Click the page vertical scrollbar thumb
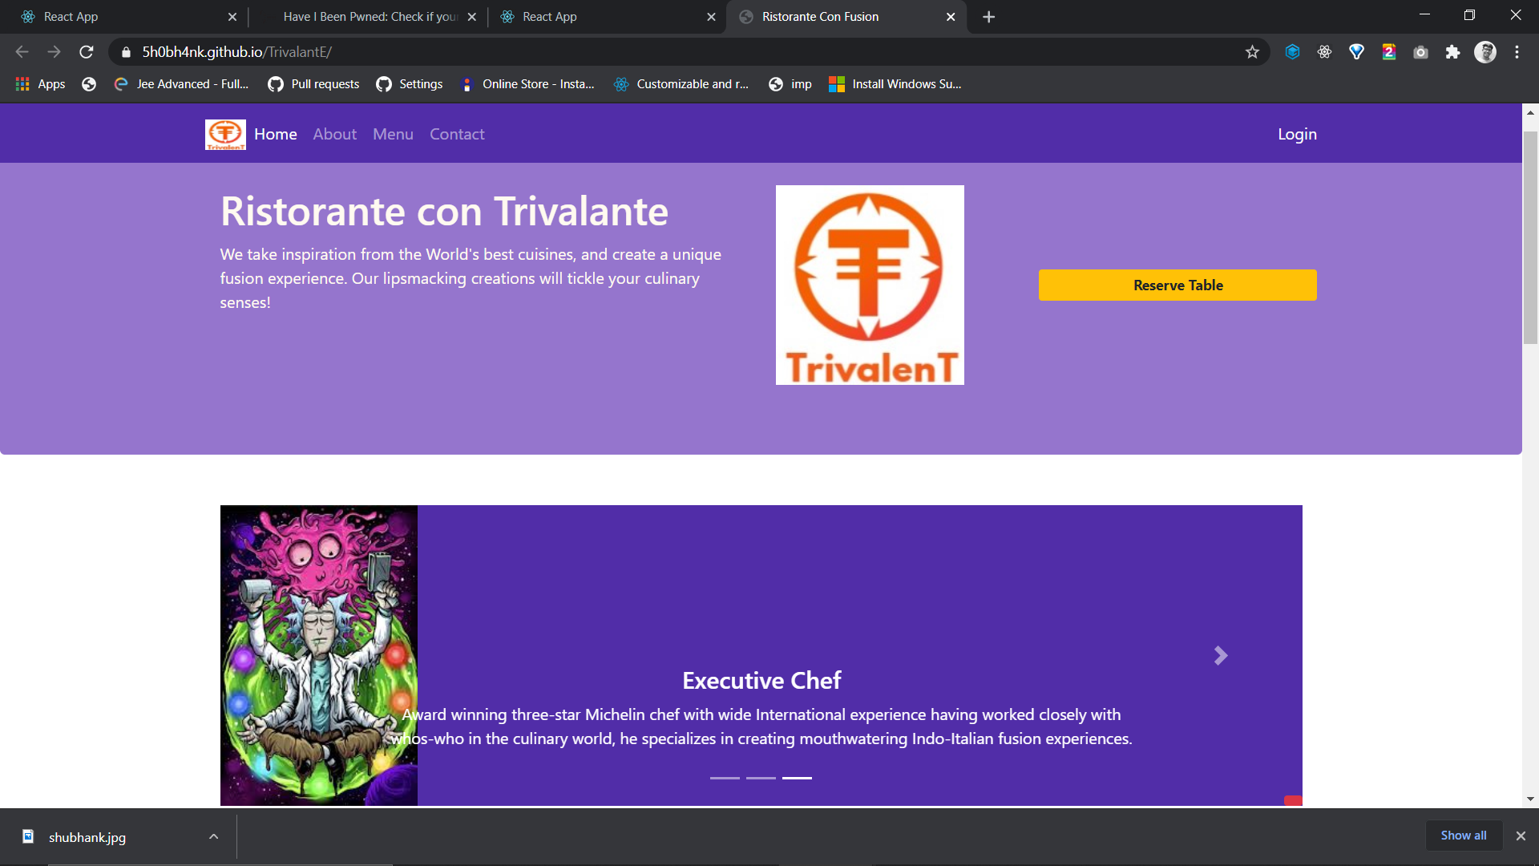This screenshot has width=1539, height=866. click(x=1530, y=238)
